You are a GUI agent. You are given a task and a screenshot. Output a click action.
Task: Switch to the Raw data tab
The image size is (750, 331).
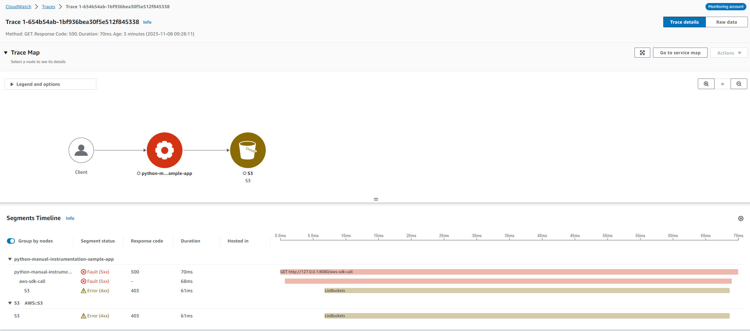coord(726,22)
